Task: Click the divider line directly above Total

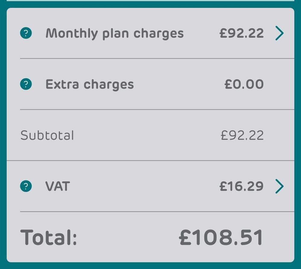Action: (157, 212)
